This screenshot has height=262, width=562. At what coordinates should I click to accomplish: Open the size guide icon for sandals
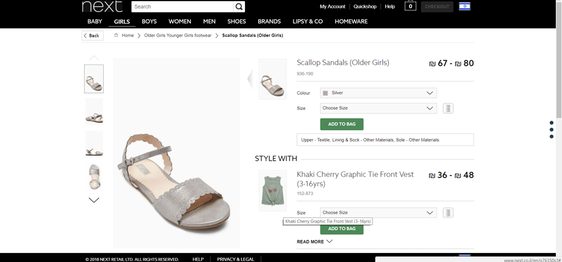coord(448,109)
